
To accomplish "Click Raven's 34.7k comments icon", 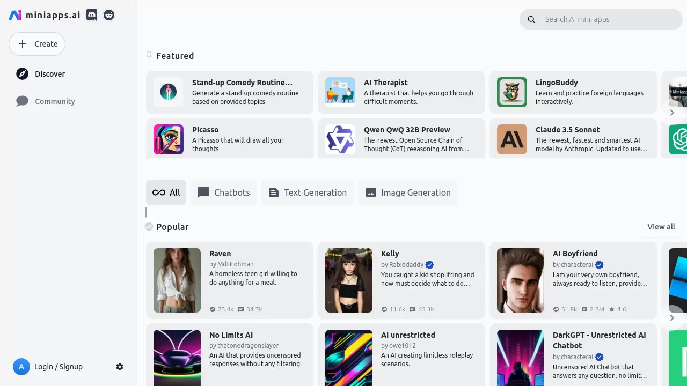I will tap(241, 309).
